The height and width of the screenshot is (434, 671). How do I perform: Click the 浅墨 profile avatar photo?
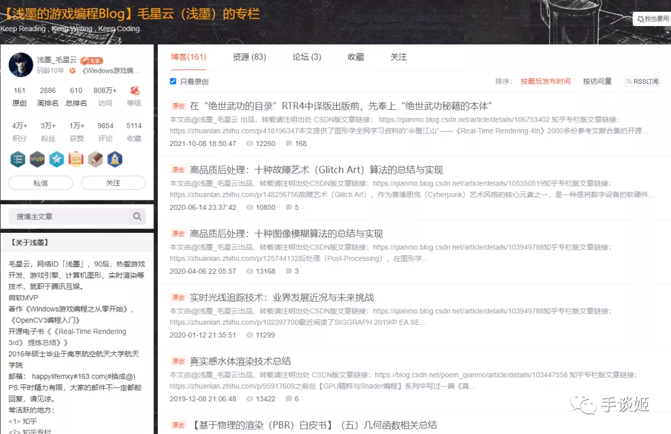click(21, 65)
